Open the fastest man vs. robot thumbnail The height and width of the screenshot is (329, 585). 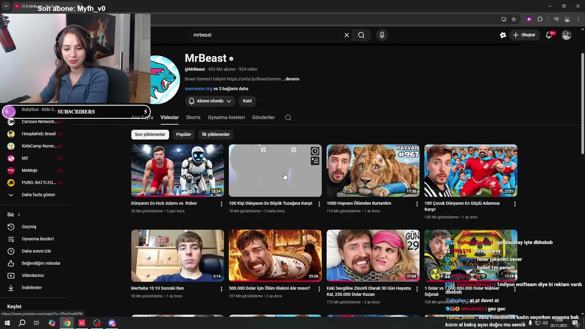click(177, 170)
